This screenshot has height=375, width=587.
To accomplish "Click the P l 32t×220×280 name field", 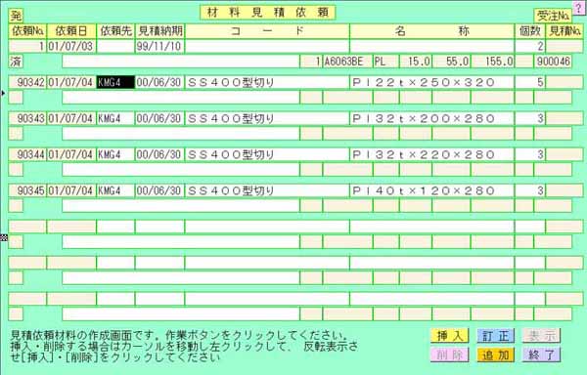I will pyautogui.click(x=432, y=154).
